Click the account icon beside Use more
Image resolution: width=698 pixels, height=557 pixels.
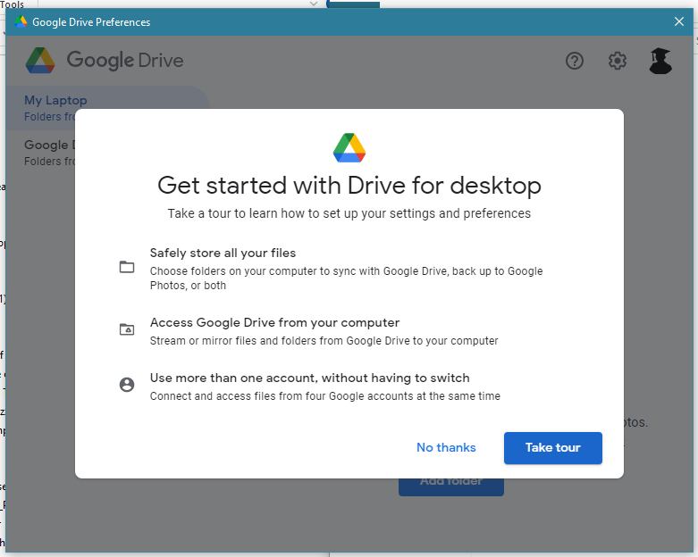coord(127,385)
